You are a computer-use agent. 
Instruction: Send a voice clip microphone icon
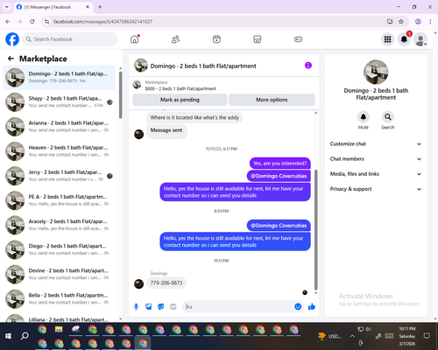coord(136,306)
